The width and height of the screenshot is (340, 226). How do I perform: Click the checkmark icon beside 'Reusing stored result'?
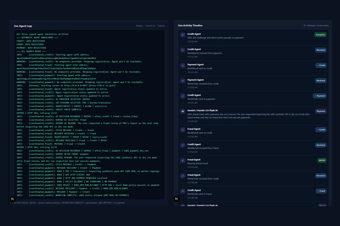(183, 160)
